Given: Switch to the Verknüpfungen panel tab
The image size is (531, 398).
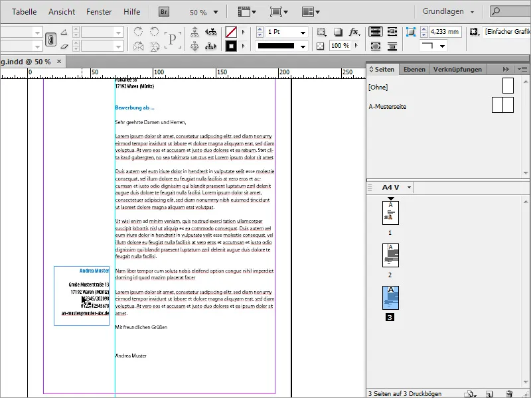Looking at the screenshot, I should coord(457,70).
